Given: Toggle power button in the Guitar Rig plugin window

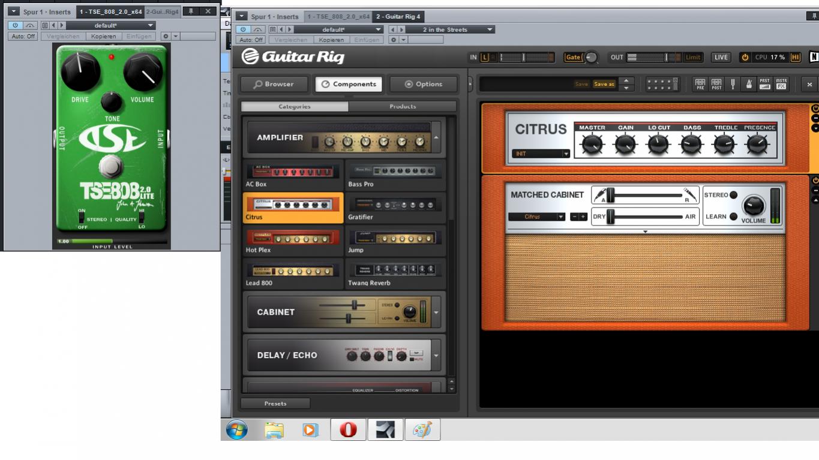Looking at the screenshot, I should [243, 29].
